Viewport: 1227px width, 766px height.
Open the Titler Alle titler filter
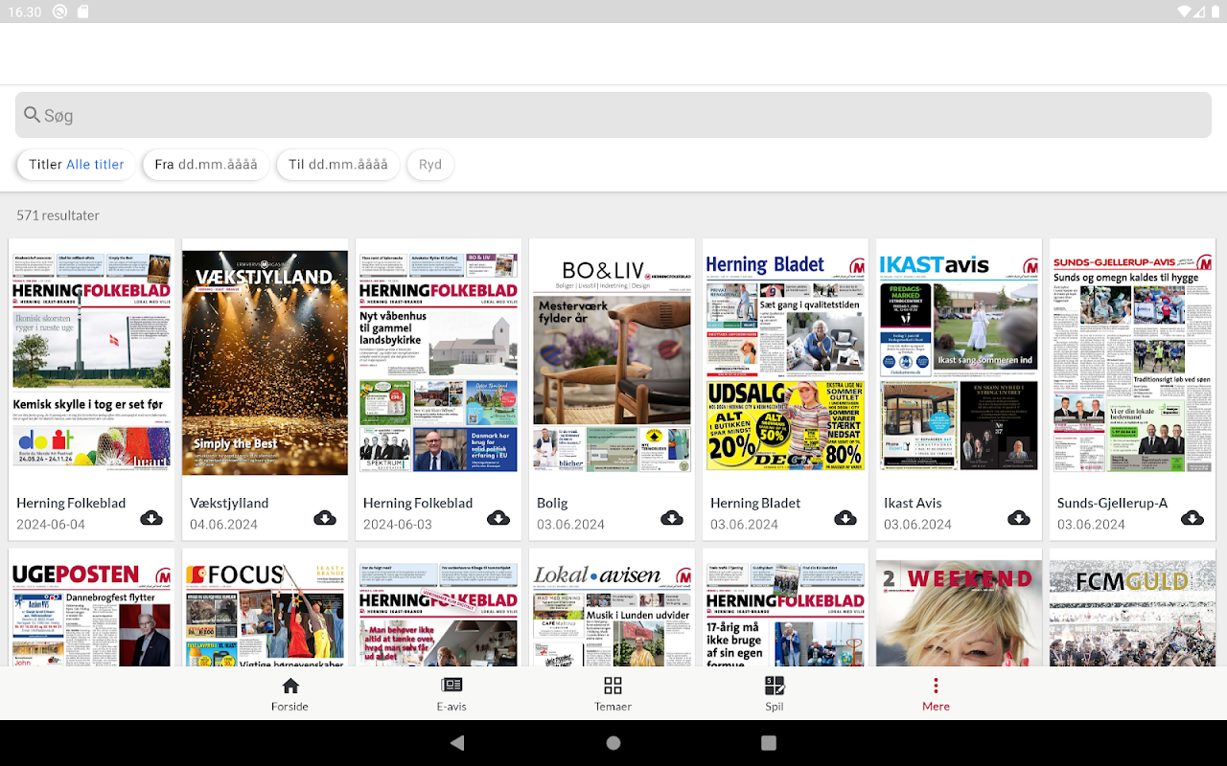click(77, 165)
